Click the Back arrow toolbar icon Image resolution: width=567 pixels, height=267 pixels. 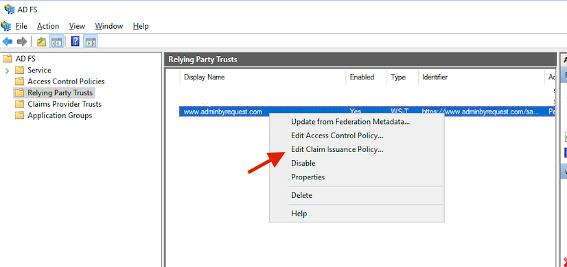click(x=8, y=42)
